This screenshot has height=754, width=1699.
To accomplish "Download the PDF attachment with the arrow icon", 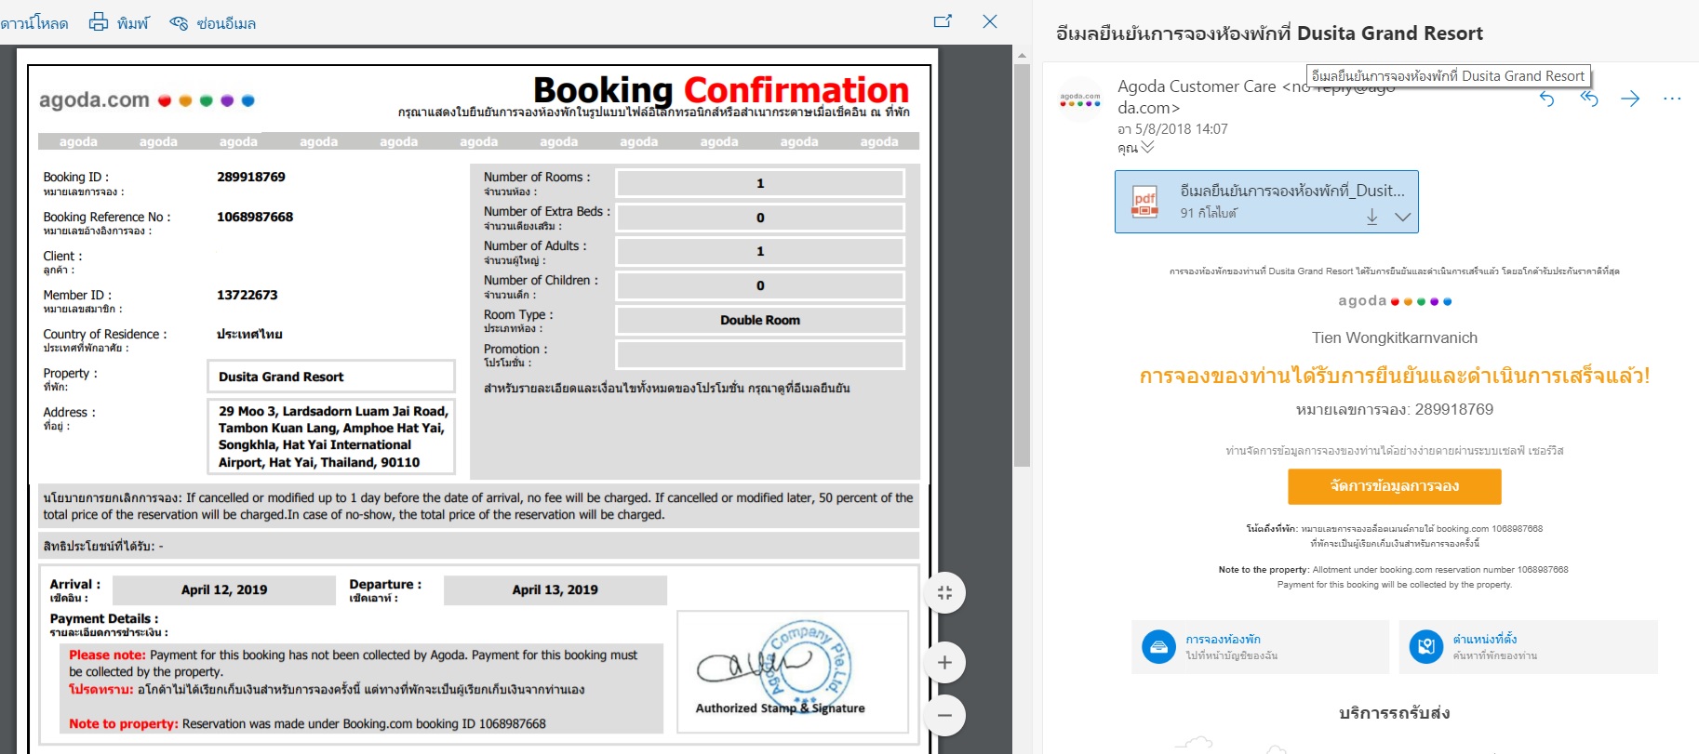I will [1372, 216].
